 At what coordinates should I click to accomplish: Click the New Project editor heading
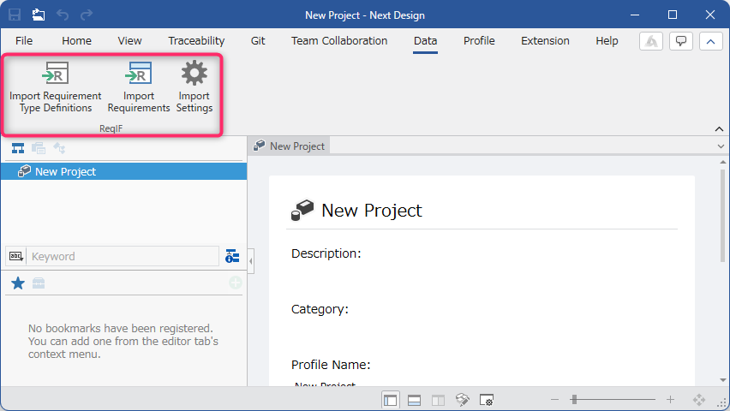(372, 211)
